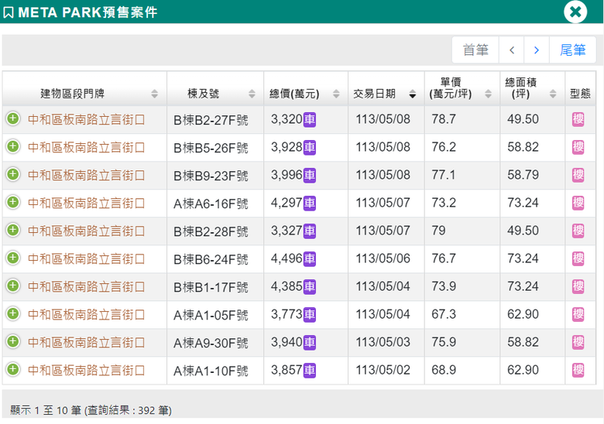Sort by 單價(萬元/坪) column
The image size is (604, 424).
click(x=462, y=89)
